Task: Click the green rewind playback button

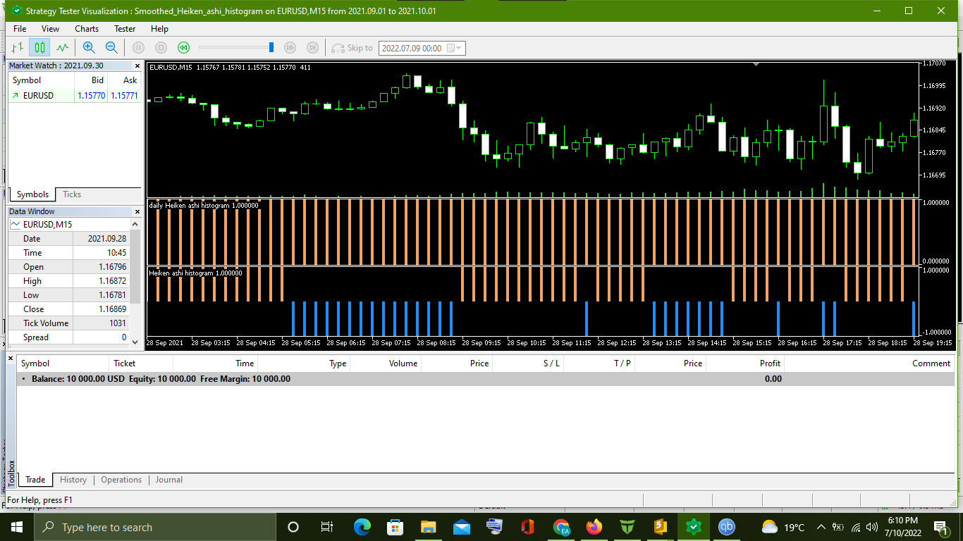Action: (x=183, y=48)
